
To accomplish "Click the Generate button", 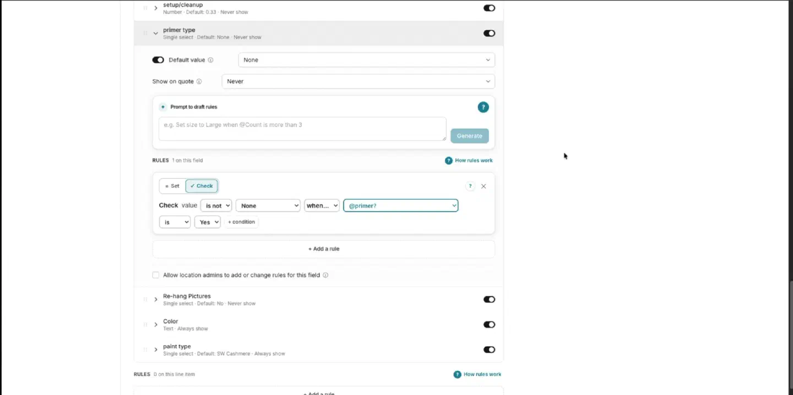I will pyautogui.click(x=469, y=136).
